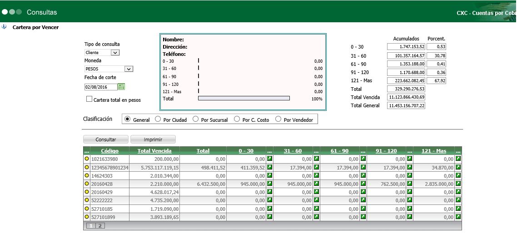Click the 31 - 60 column header

tap(293, 151)
